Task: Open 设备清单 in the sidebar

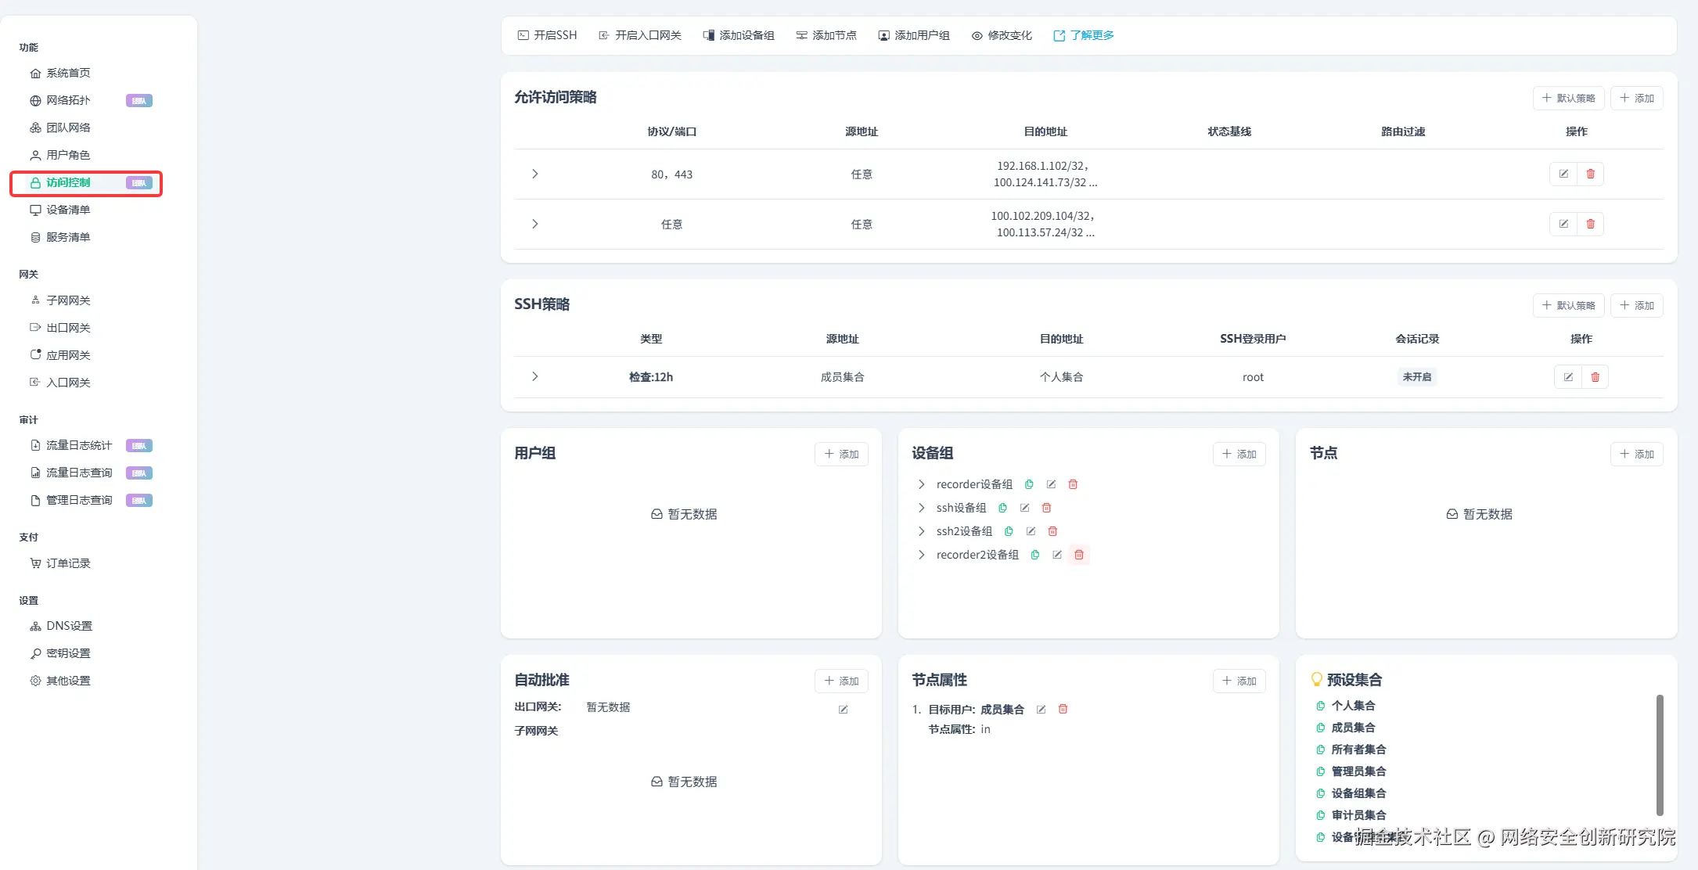Action: (x=68, y=210)
